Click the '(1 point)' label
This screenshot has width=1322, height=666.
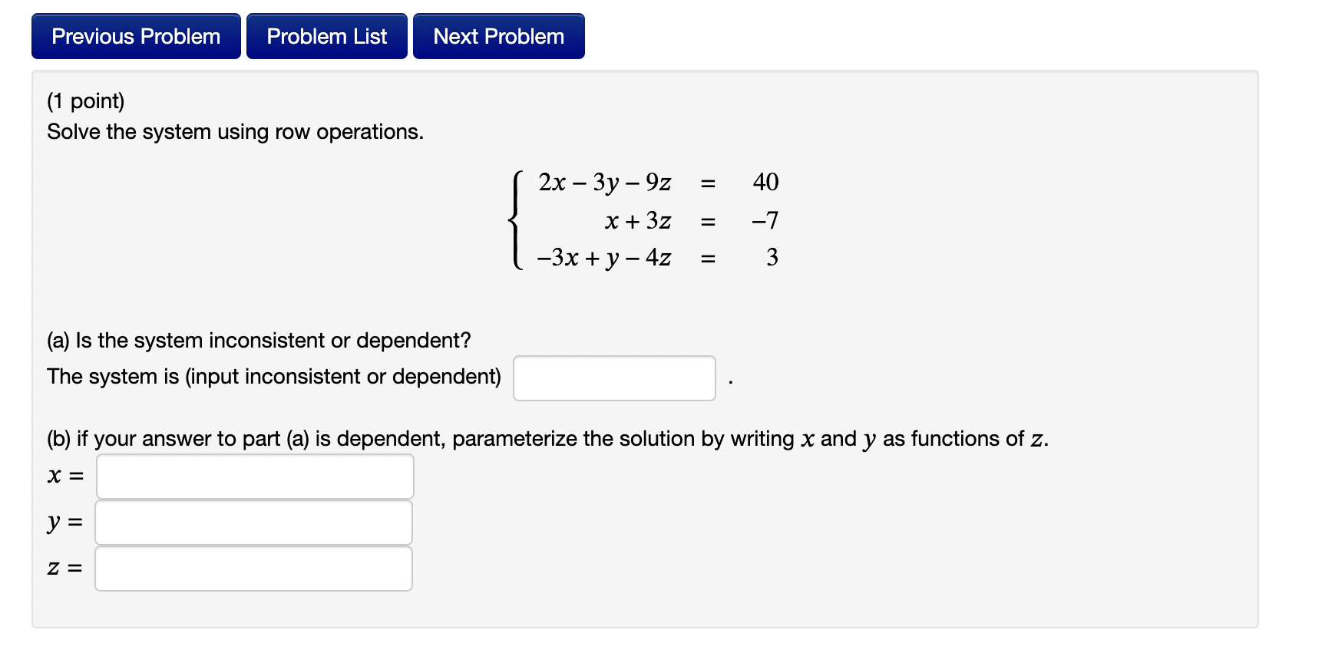86,101
